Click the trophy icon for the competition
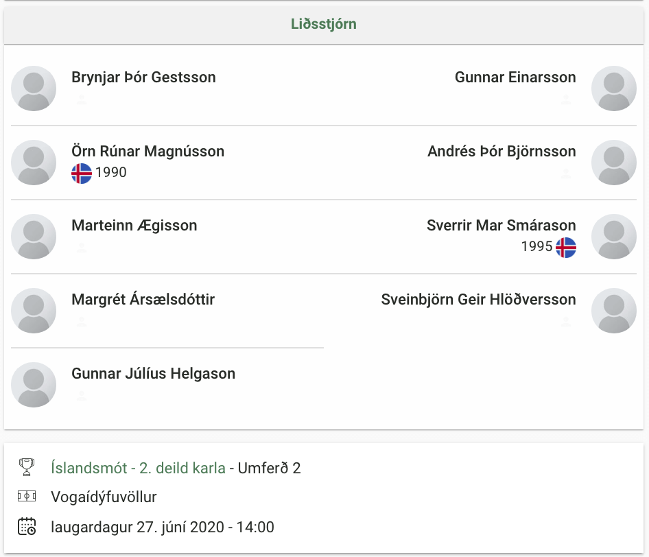This screenshot has width=649, height=557. [27, 467]
